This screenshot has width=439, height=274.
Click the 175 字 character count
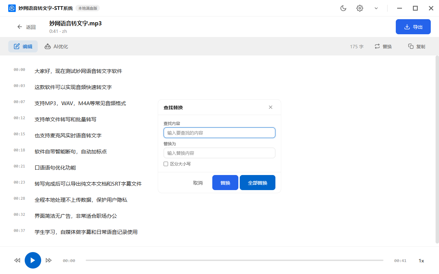click(x=357, y=47)
